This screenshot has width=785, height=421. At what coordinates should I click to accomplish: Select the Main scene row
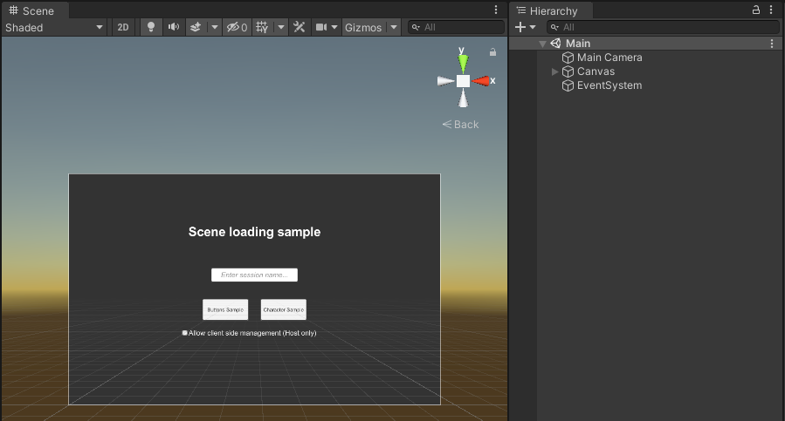tap(646, 44)
